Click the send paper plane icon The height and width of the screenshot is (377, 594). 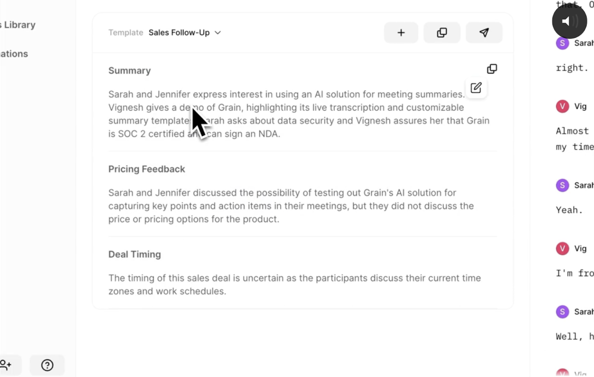pyautogui.click(x=484, y=33)
